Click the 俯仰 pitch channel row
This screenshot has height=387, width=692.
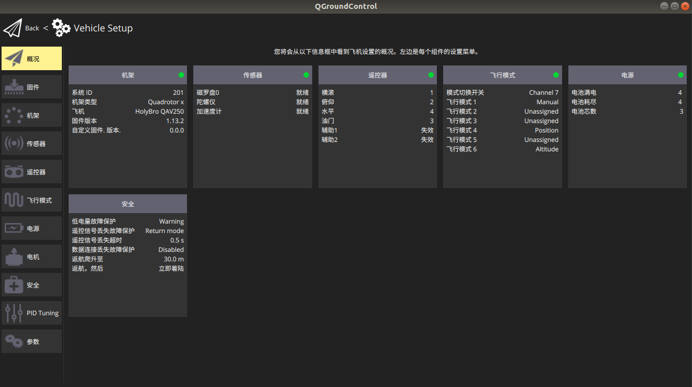pyautogui.click(x=378, y=102)
